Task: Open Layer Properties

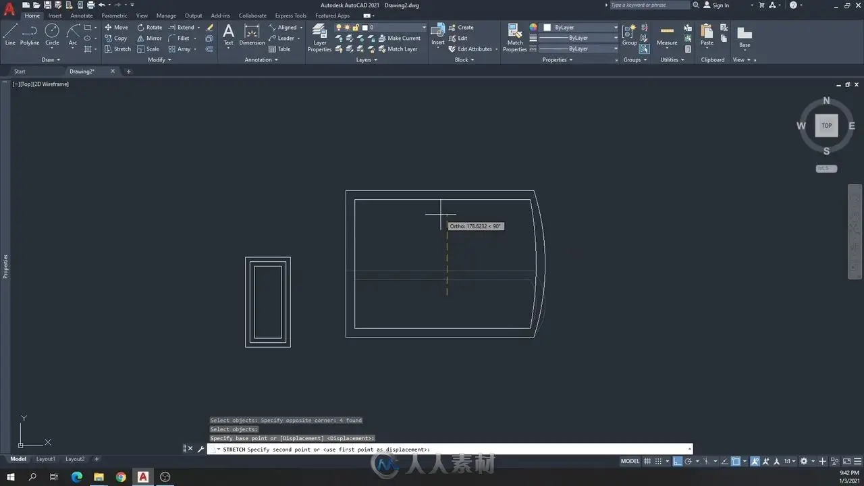Action: pos(319,38)
